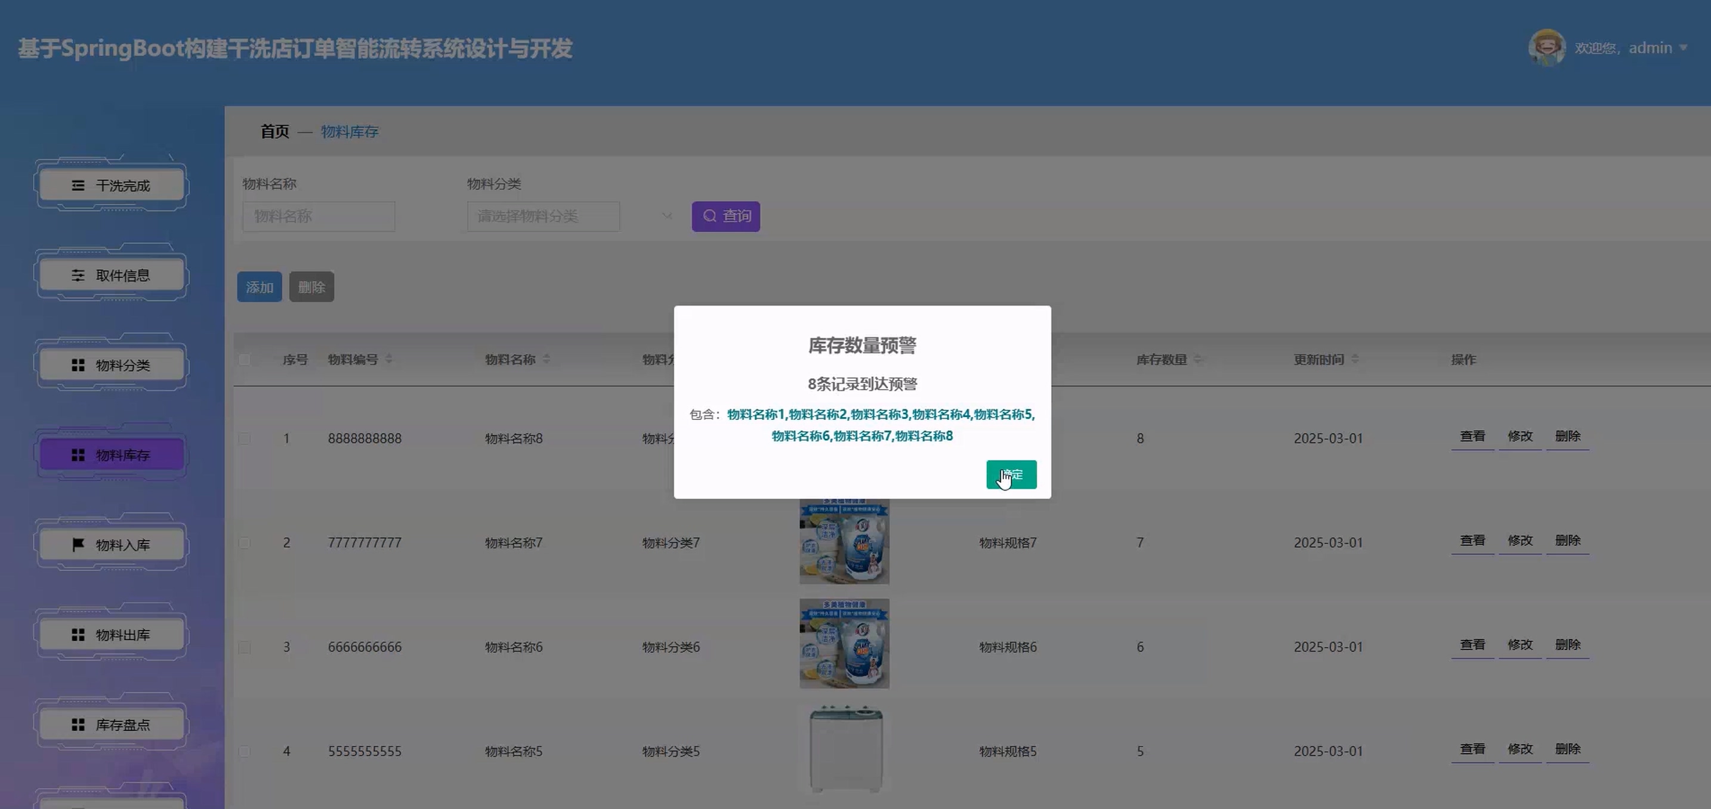Image resolution: width=1711 pixels, height=809 pixels.
Task: Click the 物料出库 grid icon in the sidebar
Action: (x=78, y=635)
